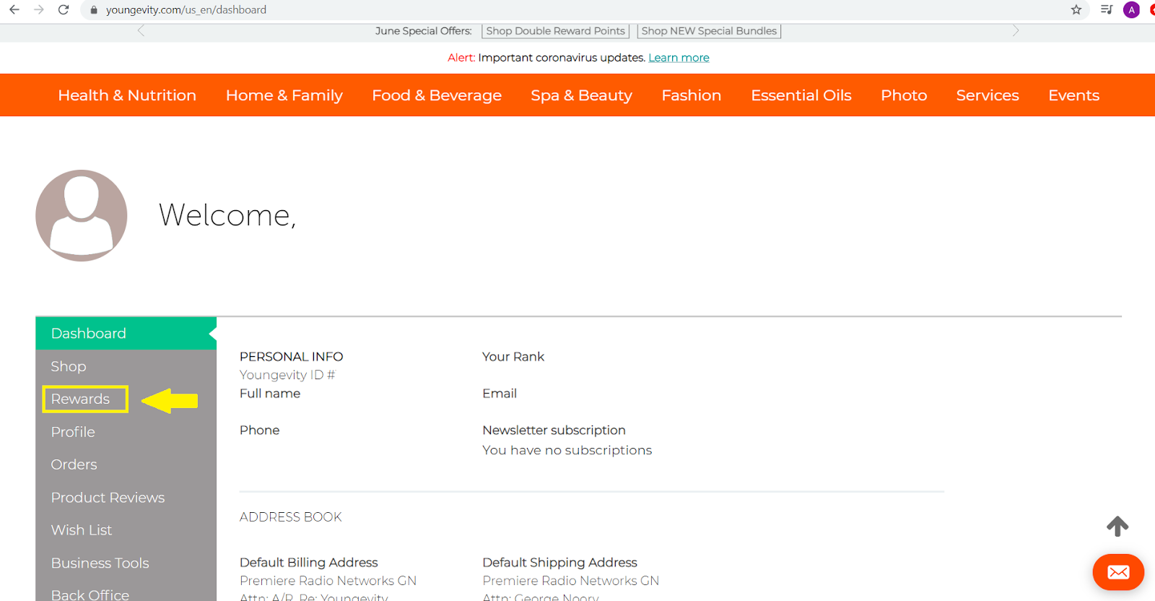Screen dimensions: 1155x601
Task: Focus the browser address bar URL
Action: pos(186,10)
